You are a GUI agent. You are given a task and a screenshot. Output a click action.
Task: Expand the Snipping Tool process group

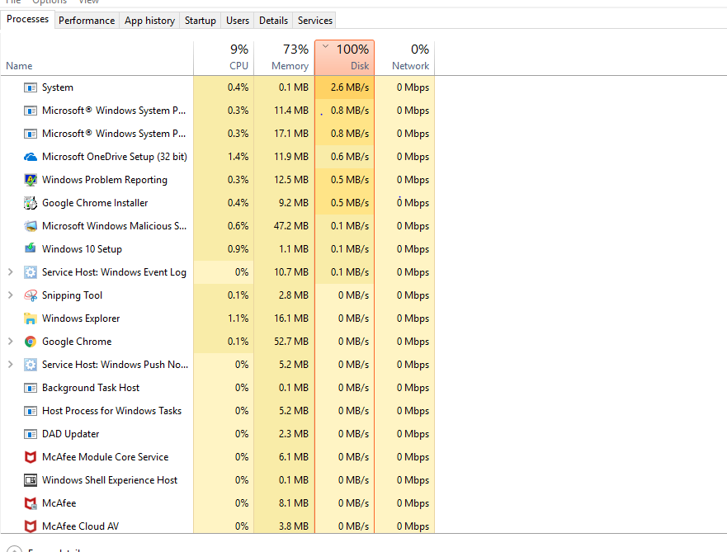pyautogui.click(x=11, y=295)
